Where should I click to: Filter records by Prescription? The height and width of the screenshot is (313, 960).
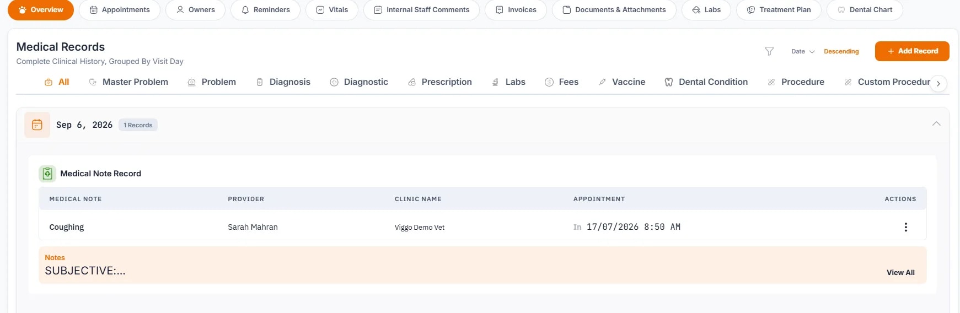439,82
